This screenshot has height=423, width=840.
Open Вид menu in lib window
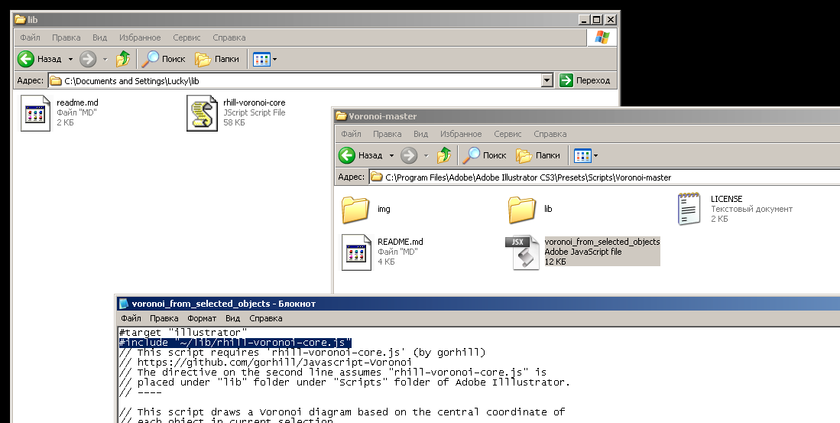pos(99,37)
